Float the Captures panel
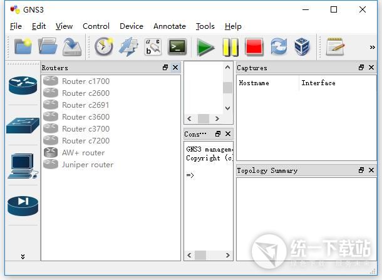Viewport: 382px width, 280px height. pos(361,68)
